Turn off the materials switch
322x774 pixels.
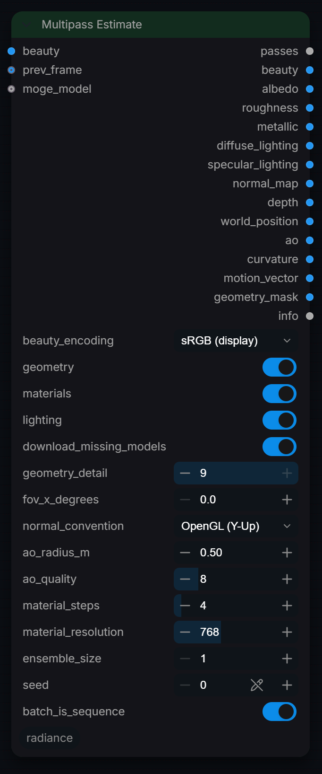coord(280,394)
